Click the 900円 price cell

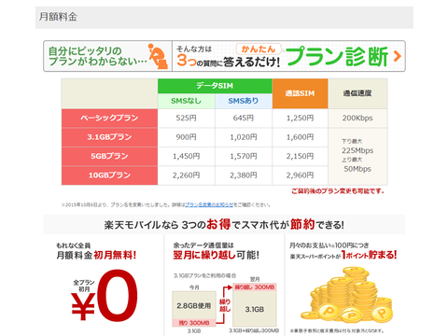(x=186, y=137)
